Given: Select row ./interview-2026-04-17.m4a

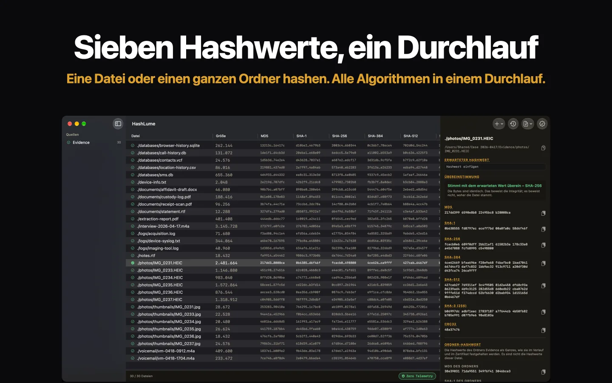Looking at the screenshot, I should point(283,226).
